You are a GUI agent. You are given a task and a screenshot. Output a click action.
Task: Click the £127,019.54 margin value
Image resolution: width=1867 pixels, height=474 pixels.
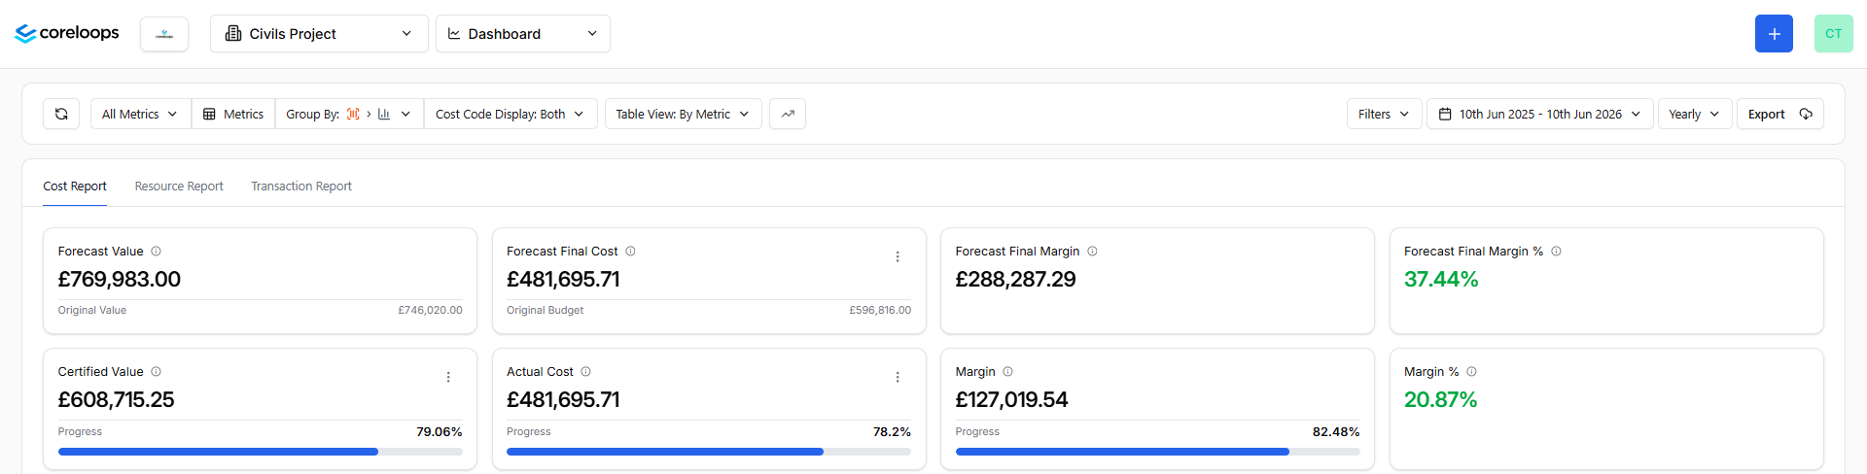click(1011, 400)
